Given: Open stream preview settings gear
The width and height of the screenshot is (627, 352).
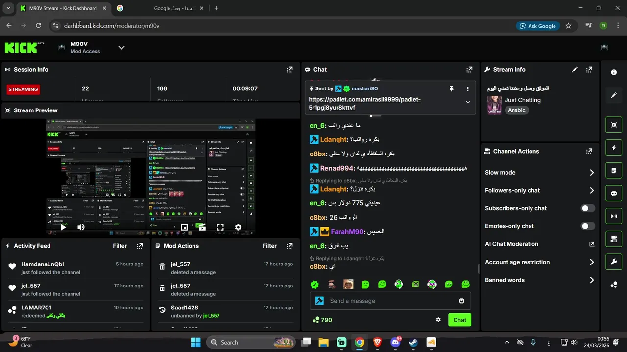Looking at the screenshot, I should click(x=238, y=227).
